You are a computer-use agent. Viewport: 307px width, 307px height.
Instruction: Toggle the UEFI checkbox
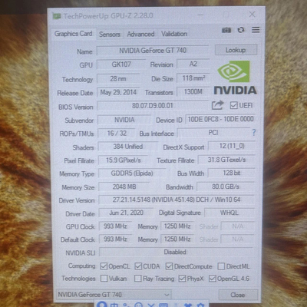(233, 105)
